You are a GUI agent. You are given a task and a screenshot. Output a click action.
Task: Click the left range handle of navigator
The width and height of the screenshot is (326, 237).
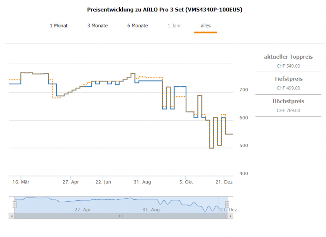[15, 205]
